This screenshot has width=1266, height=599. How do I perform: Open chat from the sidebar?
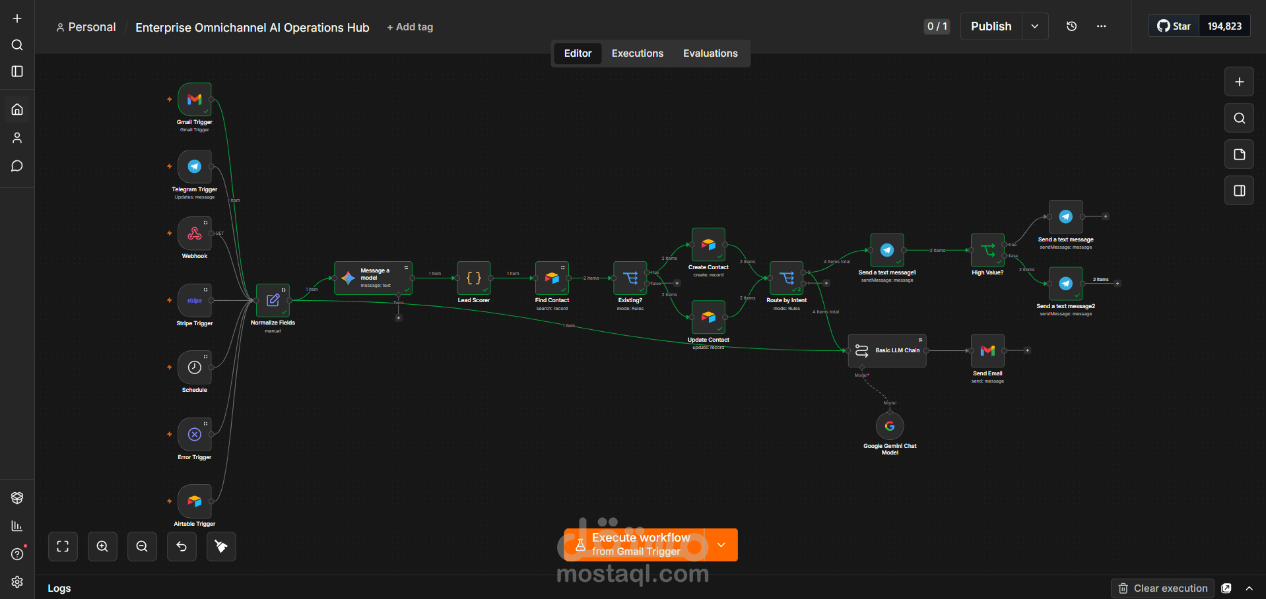coord(17,166)
